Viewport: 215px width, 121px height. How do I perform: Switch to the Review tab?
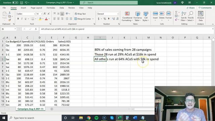[72, 8]
